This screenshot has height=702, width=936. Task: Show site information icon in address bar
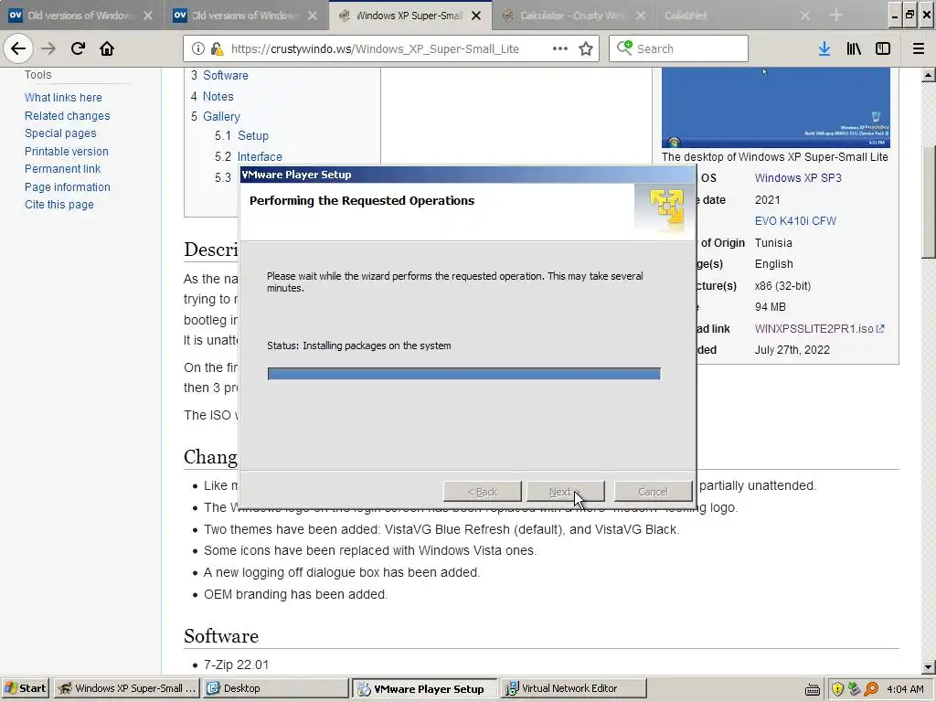(198, 49)
